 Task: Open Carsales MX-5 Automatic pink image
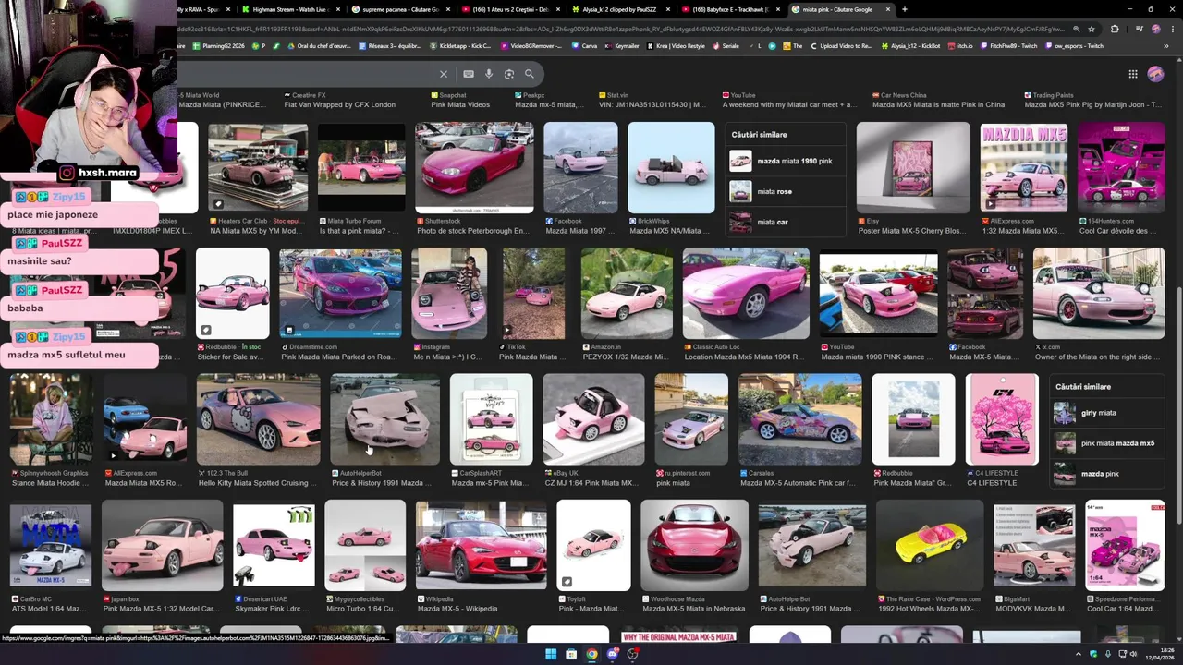799,418
